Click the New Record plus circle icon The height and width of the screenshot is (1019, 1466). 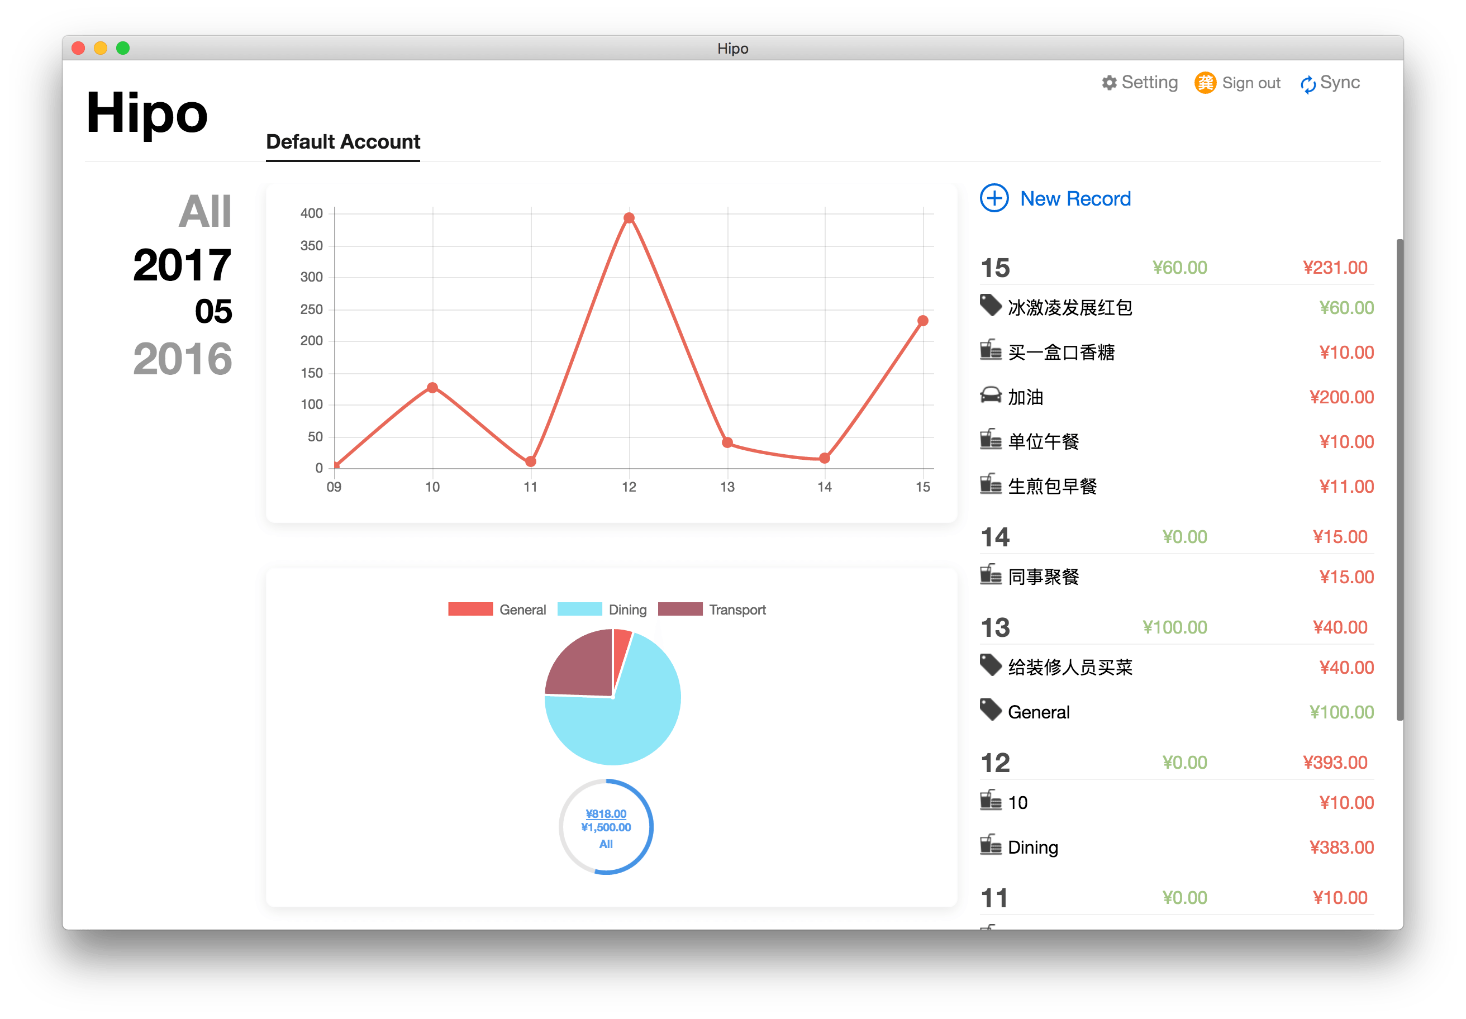[x=994, y=198]
